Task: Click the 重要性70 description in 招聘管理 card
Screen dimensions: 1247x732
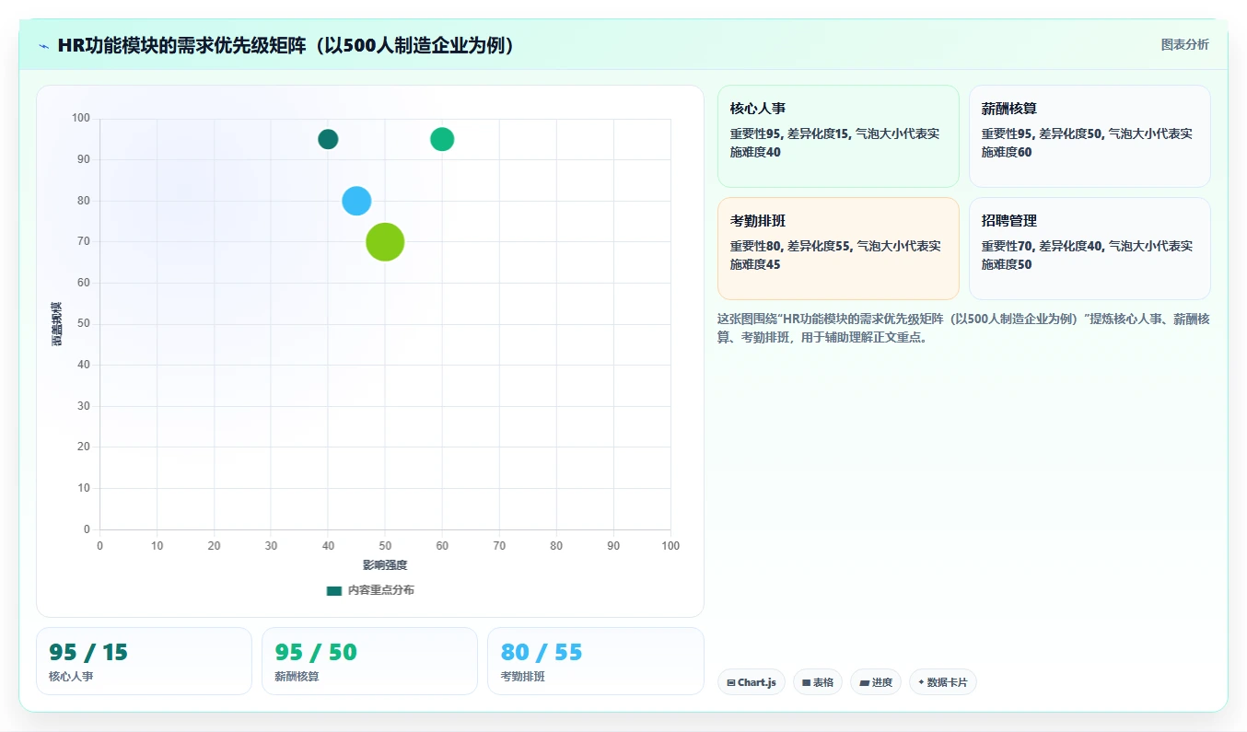Action: [x=1087, y=255]
